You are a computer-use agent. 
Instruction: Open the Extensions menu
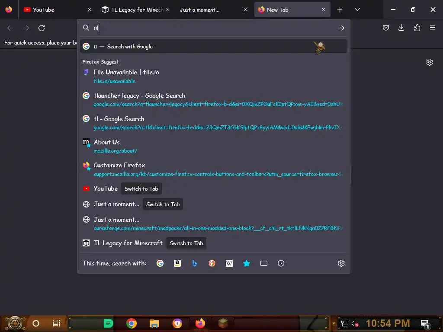pyautogui.click(x=417, y=28)
